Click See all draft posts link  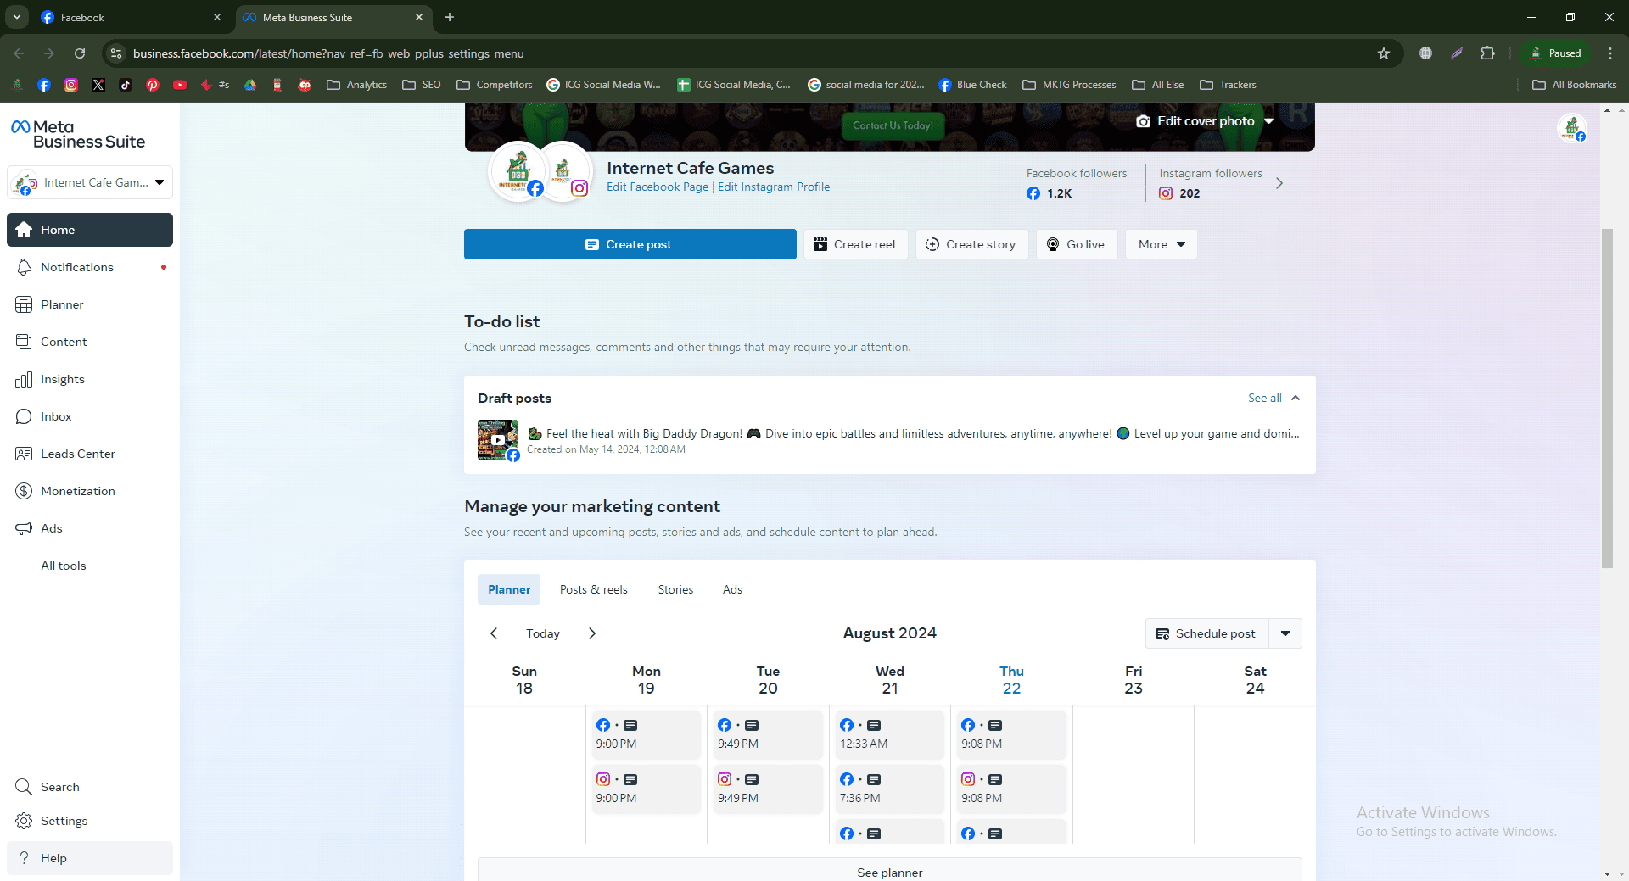click(x=1265, y=398)
